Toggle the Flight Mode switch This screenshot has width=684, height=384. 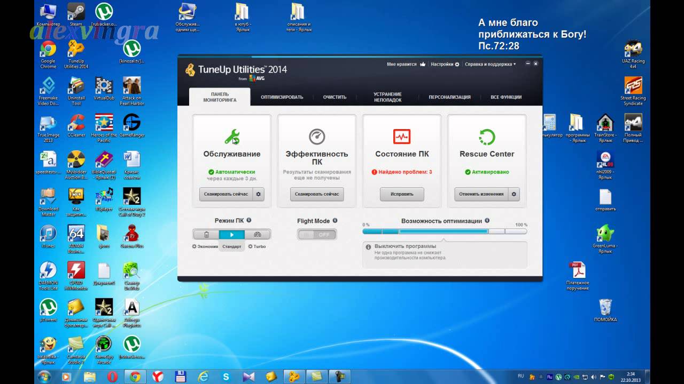(x=317, y=234)
